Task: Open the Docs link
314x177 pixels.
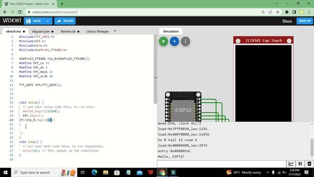Action: pos(287,21)
